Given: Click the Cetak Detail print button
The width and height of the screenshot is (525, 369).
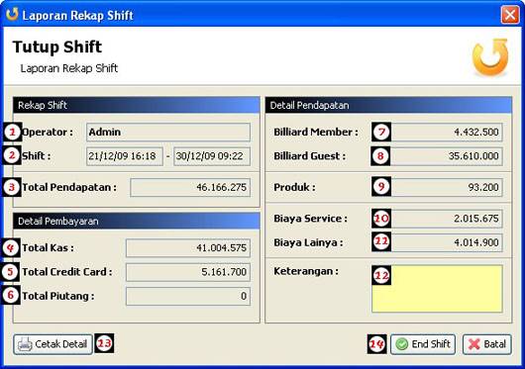Looking at the screenshot, I should (52, 344).
